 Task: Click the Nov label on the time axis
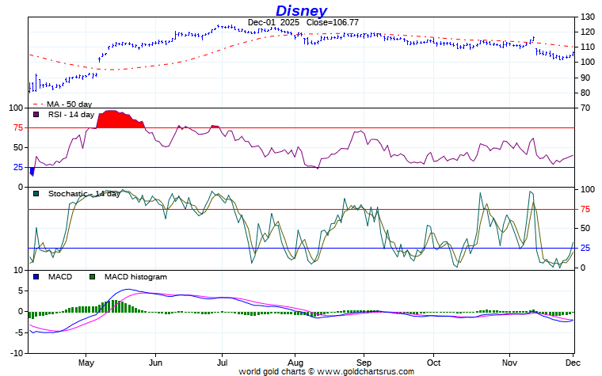509,363
